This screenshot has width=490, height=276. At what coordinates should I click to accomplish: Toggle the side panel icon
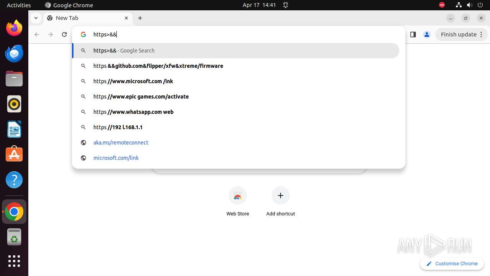(x=413, y=34)
